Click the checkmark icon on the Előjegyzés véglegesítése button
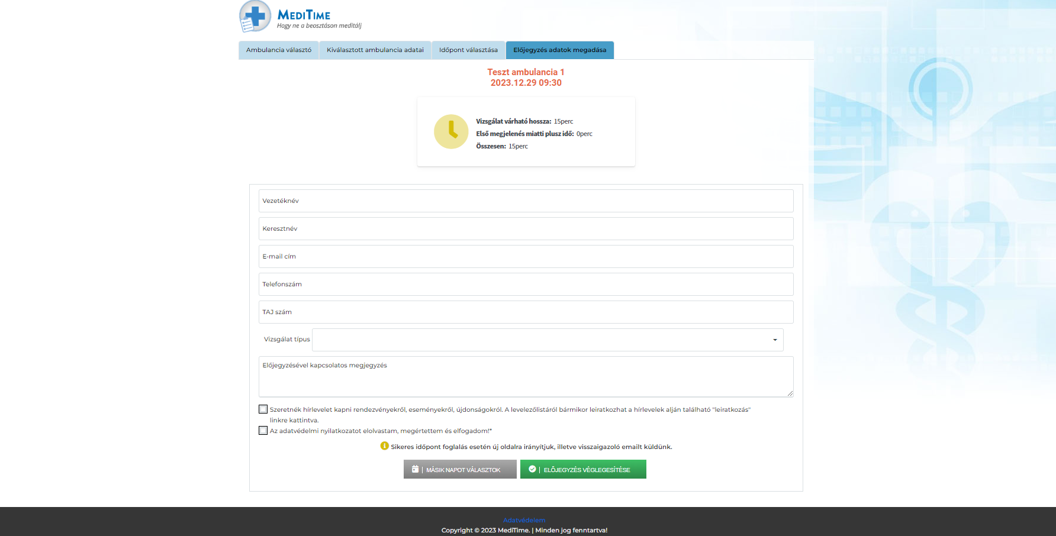 coord(532,469)
